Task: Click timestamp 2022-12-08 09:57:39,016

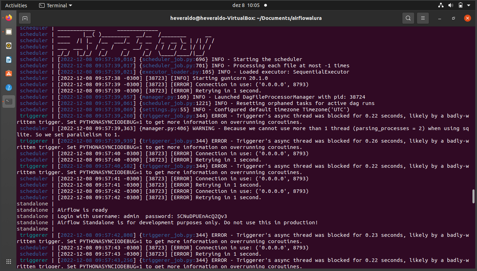Action: pyautogui.click(x=97, y=59)
